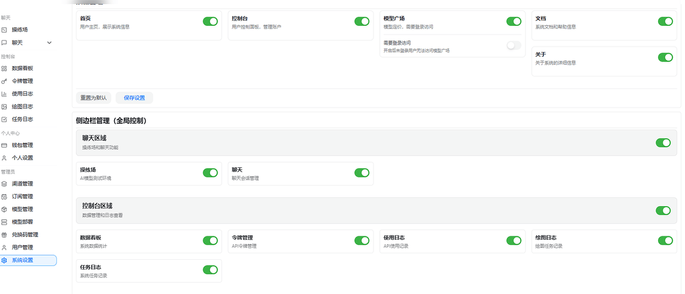685x294 pixels.
Task: Enable the 需要登录访问 switch
Action: [x=514, y=45]
